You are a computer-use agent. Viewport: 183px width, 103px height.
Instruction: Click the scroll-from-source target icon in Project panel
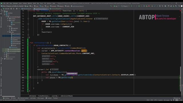pyautogui.click(x=11, y=9)
